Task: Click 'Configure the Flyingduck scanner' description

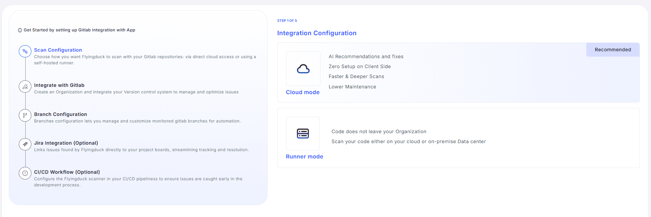Action: 138,182
